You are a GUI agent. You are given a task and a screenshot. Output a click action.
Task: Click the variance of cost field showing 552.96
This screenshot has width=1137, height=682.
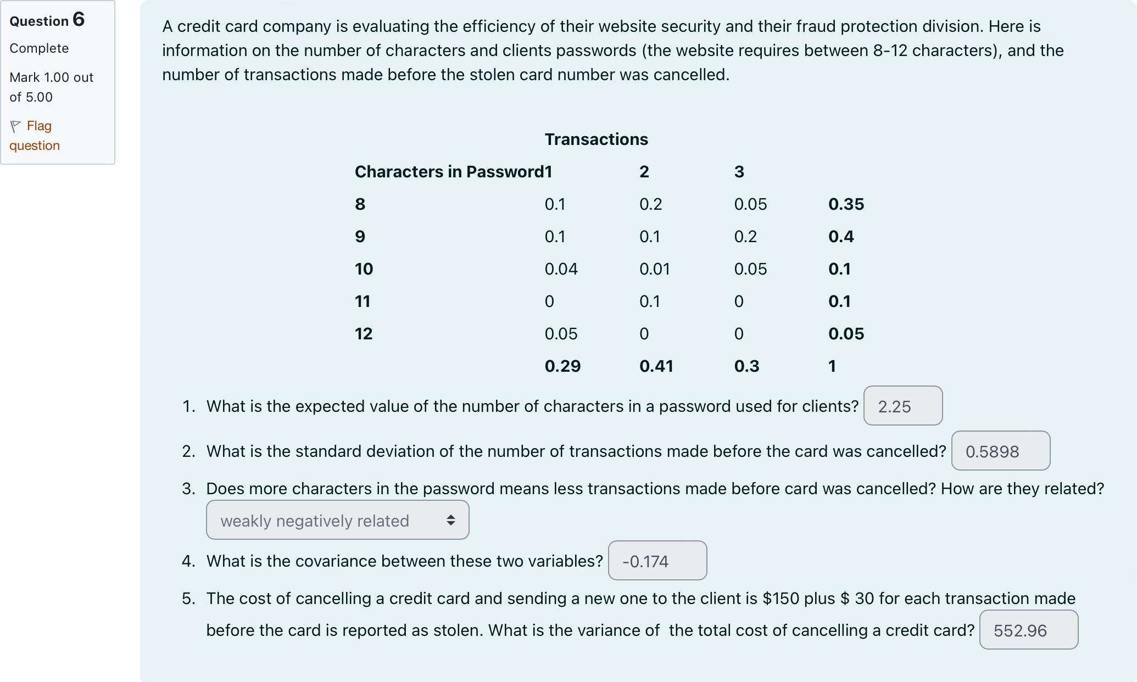coord(1029,630)
